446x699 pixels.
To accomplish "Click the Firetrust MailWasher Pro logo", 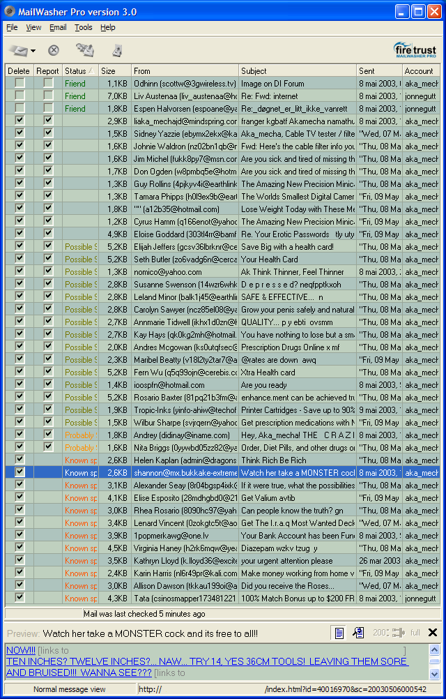I will pos(415,50).
